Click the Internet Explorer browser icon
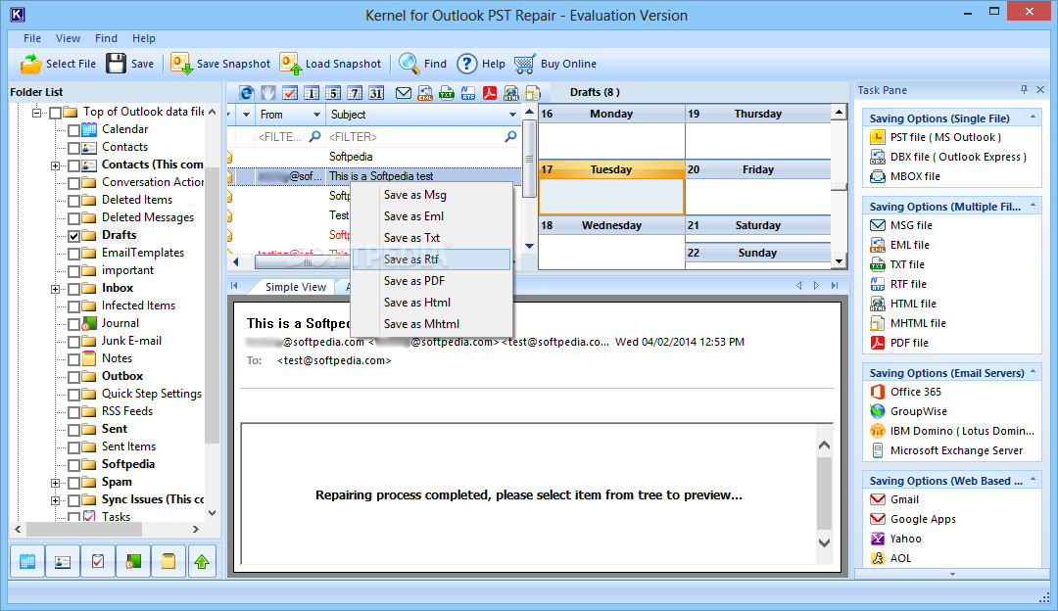Viewport: 1058px width, 611px height. click(x=247, y=93)
